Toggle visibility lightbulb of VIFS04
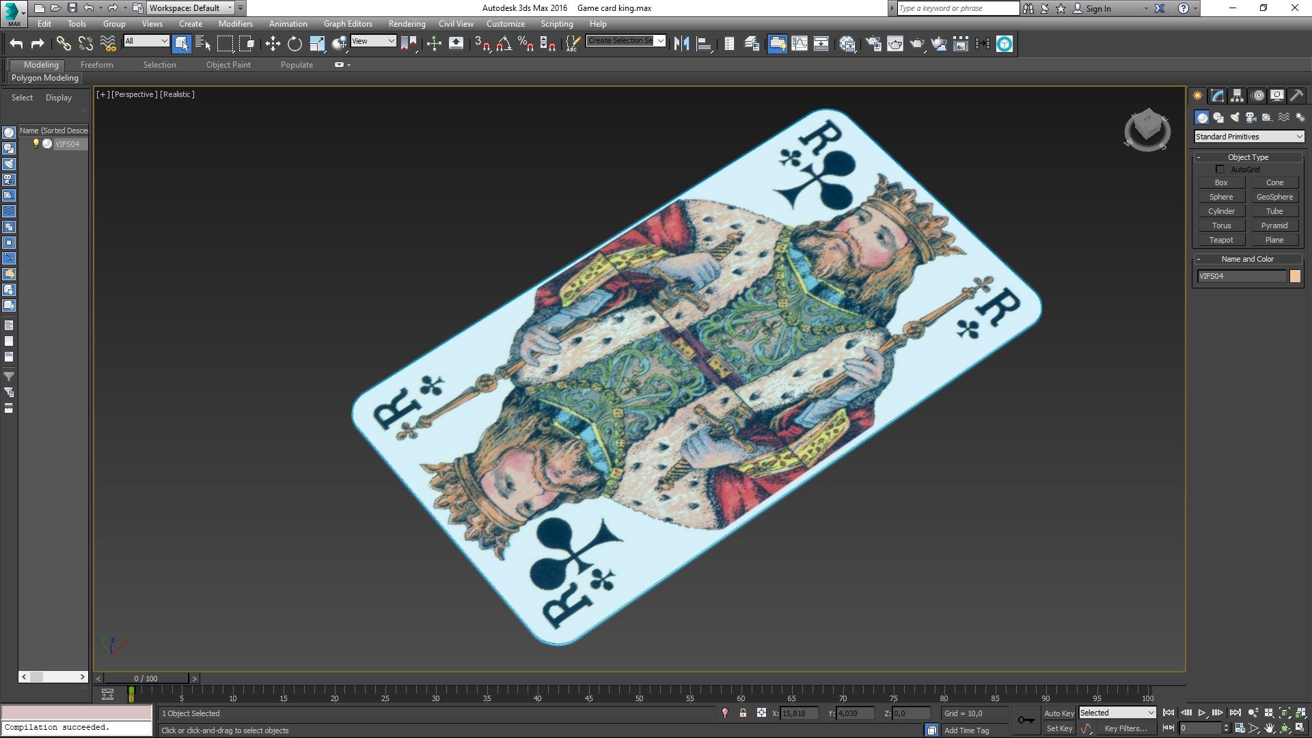 click(x=36, y=143)
